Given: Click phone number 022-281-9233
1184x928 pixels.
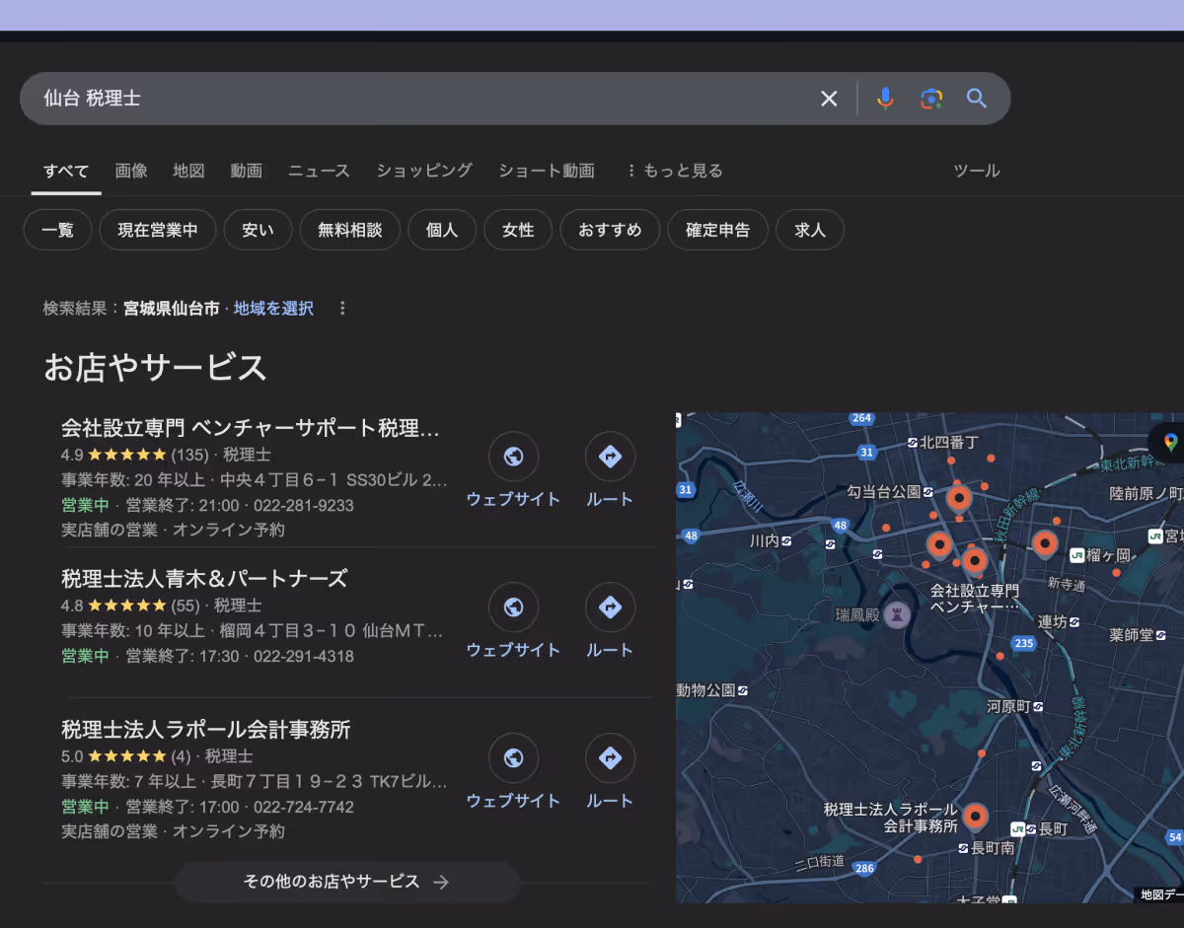Looking at the screenshot, I should coord(304,506).
